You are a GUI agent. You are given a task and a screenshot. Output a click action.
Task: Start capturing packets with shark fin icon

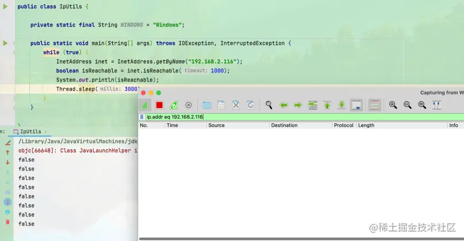click(145, 105)
